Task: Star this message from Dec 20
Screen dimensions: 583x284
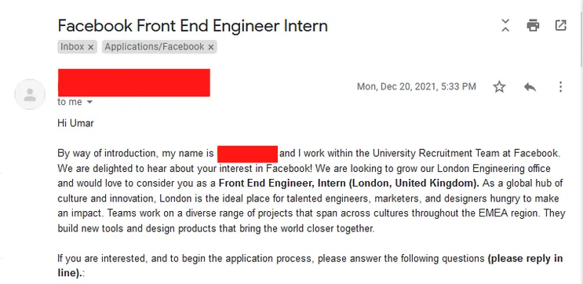Action: (499, 87)
